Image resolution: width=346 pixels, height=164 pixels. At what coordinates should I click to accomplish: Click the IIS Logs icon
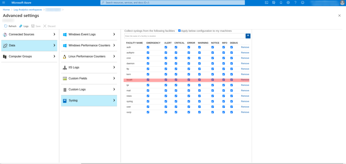[65, 68]
